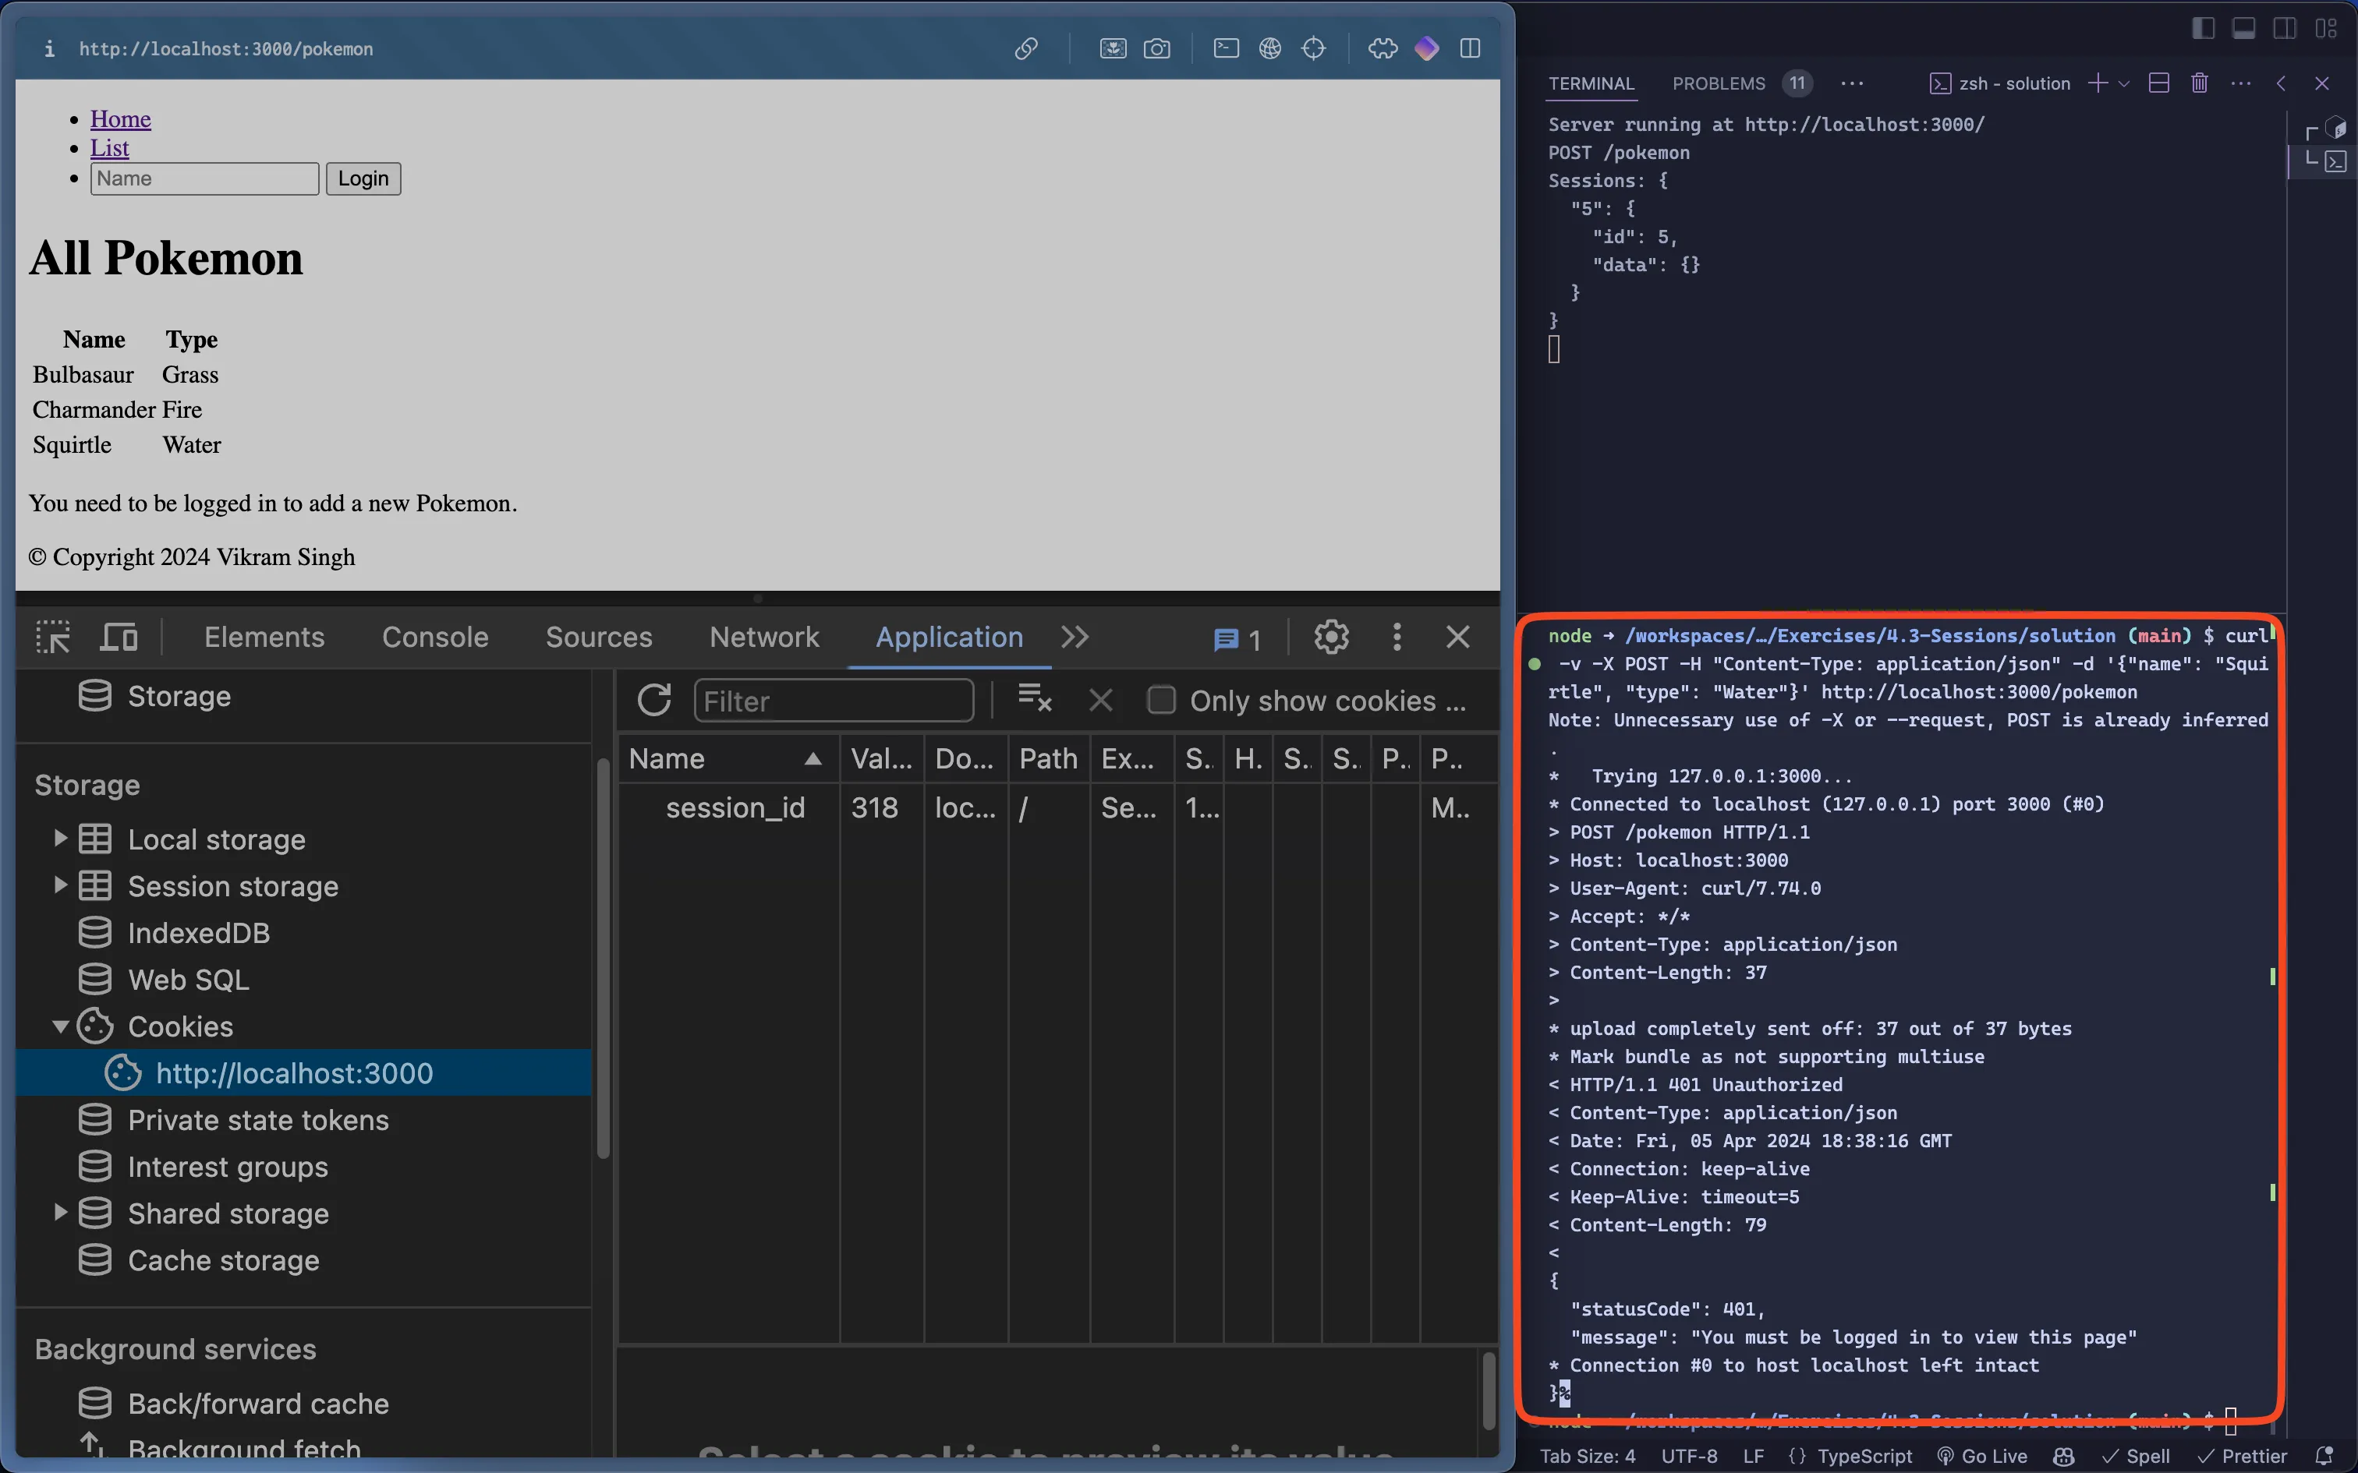The width and height of the screenshot is (2358, 1473).
Task: Select the Application tab
Action: (x=949, y=638)
